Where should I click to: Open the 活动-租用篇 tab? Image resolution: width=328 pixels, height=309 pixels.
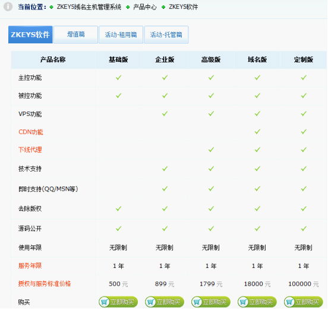click(121, 34)
